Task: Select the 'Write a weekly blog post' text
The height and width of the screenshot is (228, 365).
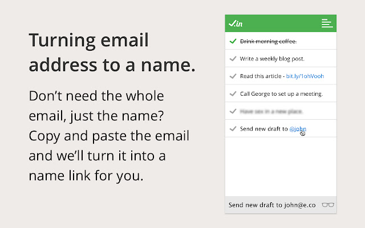Action: (271, 59)
